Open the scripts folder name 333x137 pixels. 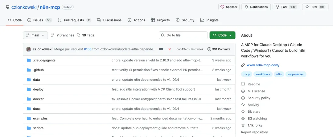[x=38, y=128]
